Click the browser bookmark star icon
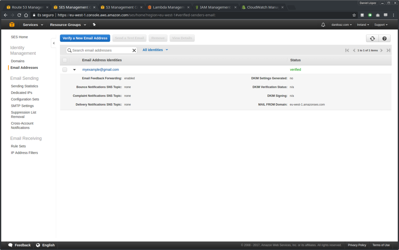This screenshot has height=250, width=399. pos(354,15)
